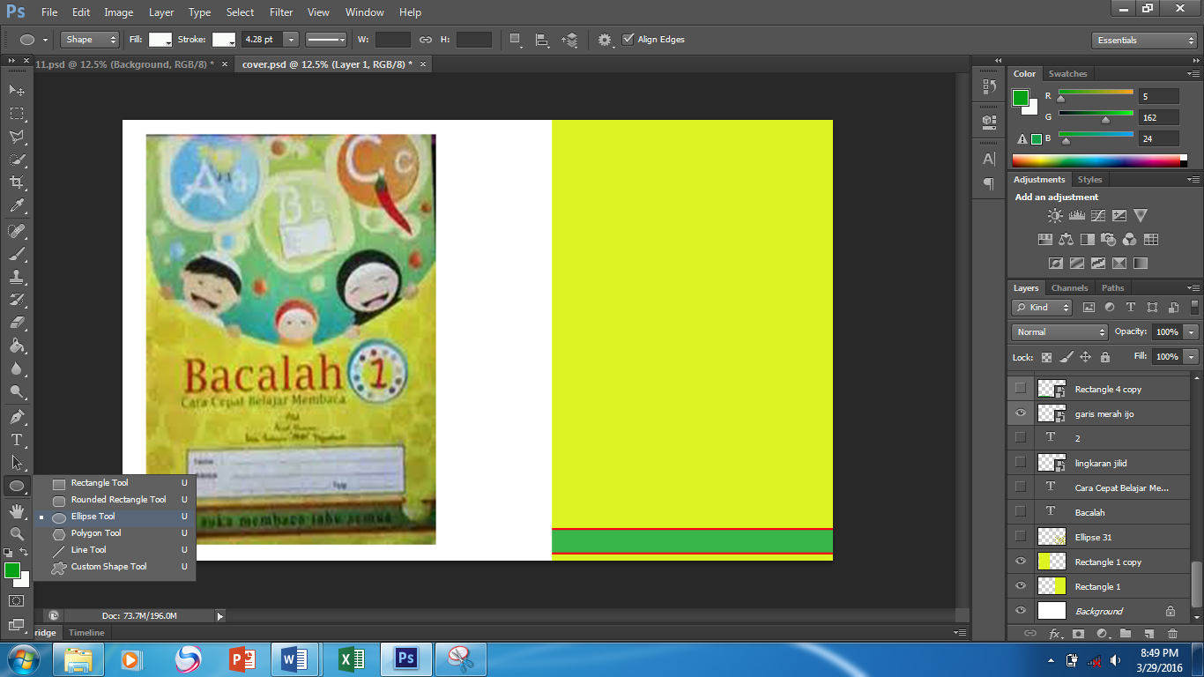
Task: Switch to the Channels tab
Action: tap(1069, 288)
